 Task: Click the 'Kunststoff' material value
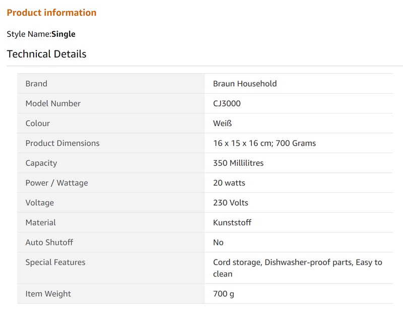(232, 222)
